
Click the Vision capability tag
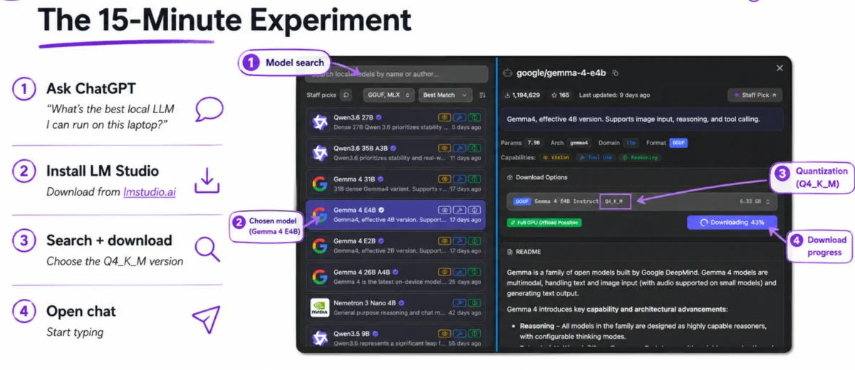click(x=555, y=157)
